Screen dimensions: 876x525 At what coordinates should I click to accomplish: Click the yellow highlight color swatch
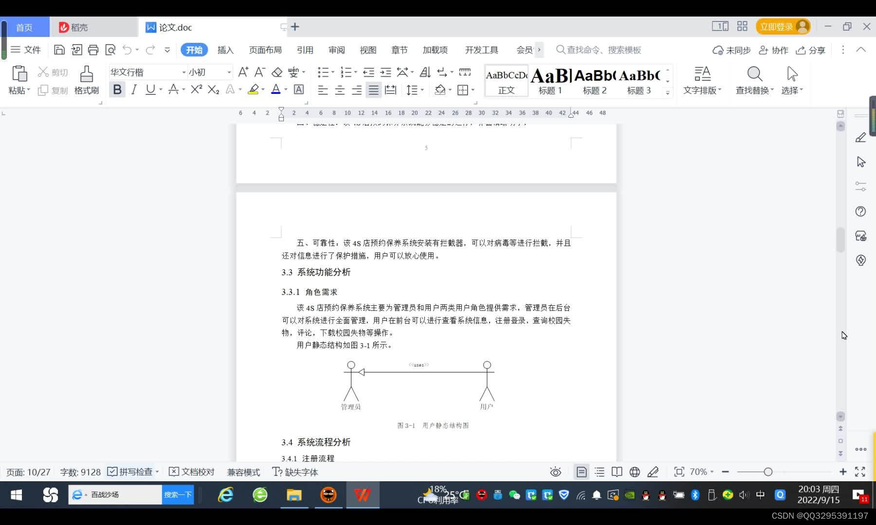253,89
